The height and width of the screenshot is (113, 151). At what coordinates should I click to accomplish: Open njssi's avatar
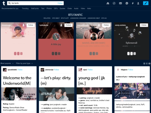(80, 70)
